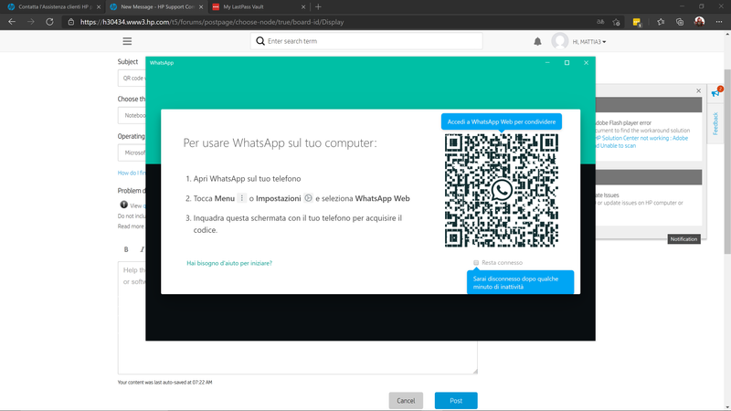Viewport: 731px width, 411px height.
Task: Click the Subject input field
Action: click(x=132, y=78)
